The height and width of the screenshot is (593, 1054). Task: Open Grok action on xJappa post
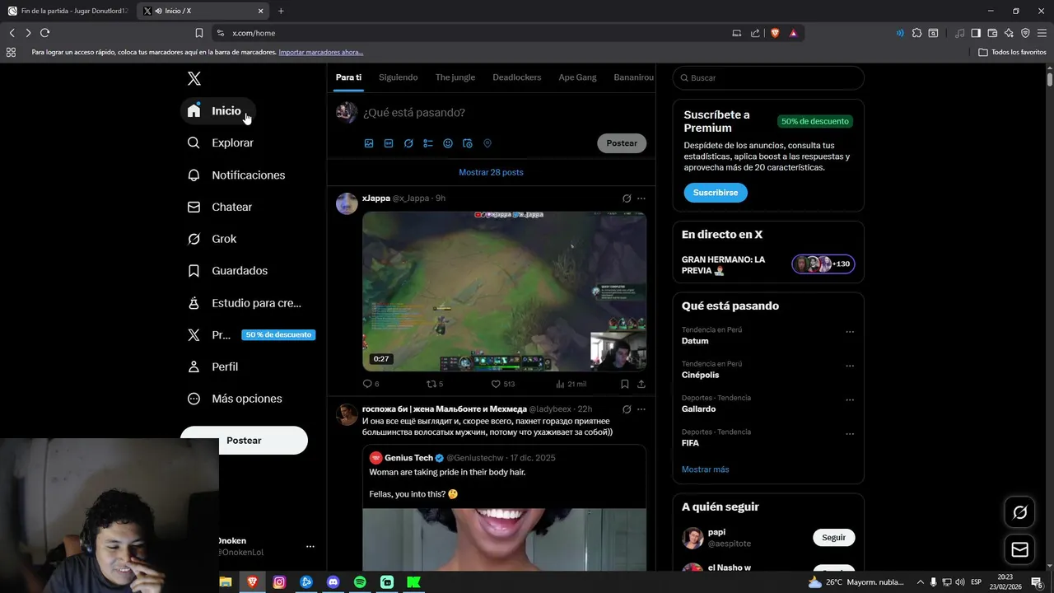pos(627,198)
